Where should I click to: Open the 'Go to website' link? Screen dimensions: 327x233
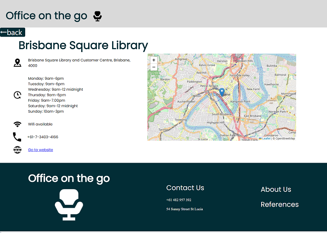[x=40, y=150]
